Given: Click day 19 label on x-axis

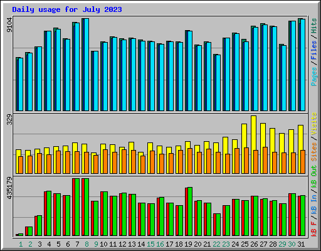Looking at the screenshot, I should (188, 244).
